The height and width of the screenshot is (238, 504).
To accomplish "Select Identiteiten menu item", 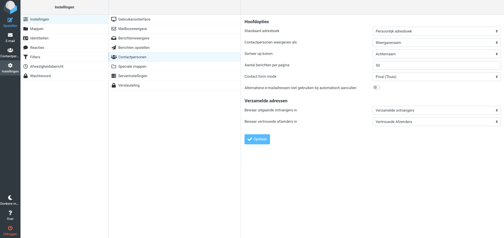I will (64, 38).
